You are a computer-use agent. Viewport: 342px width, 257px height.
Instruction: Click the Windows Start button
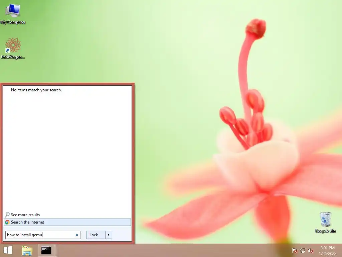click(8, 250)
